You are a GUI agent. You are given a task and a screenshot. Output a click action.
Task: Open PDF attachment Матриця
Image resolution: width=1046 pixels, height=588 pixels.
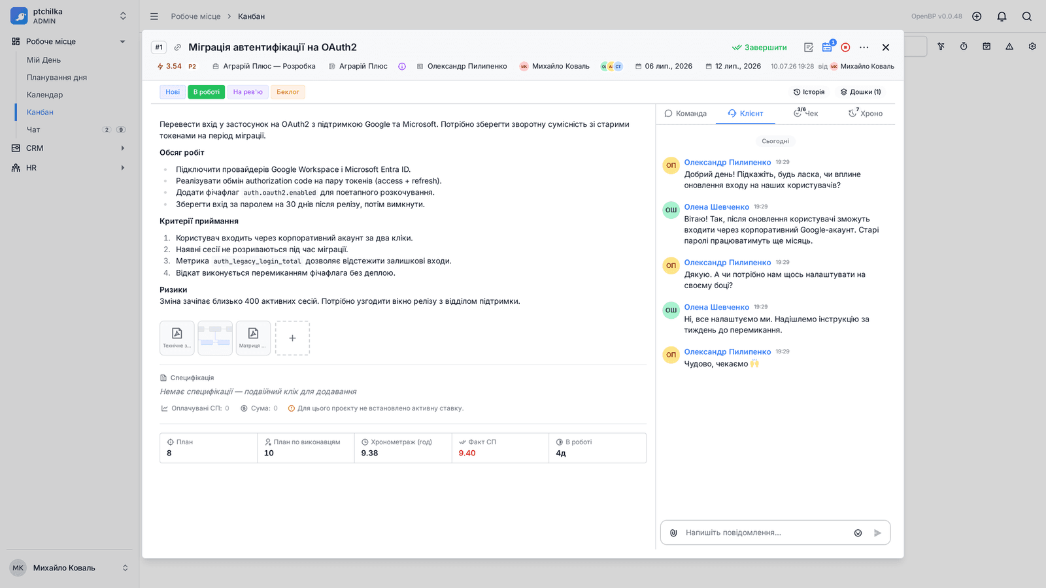253,338
